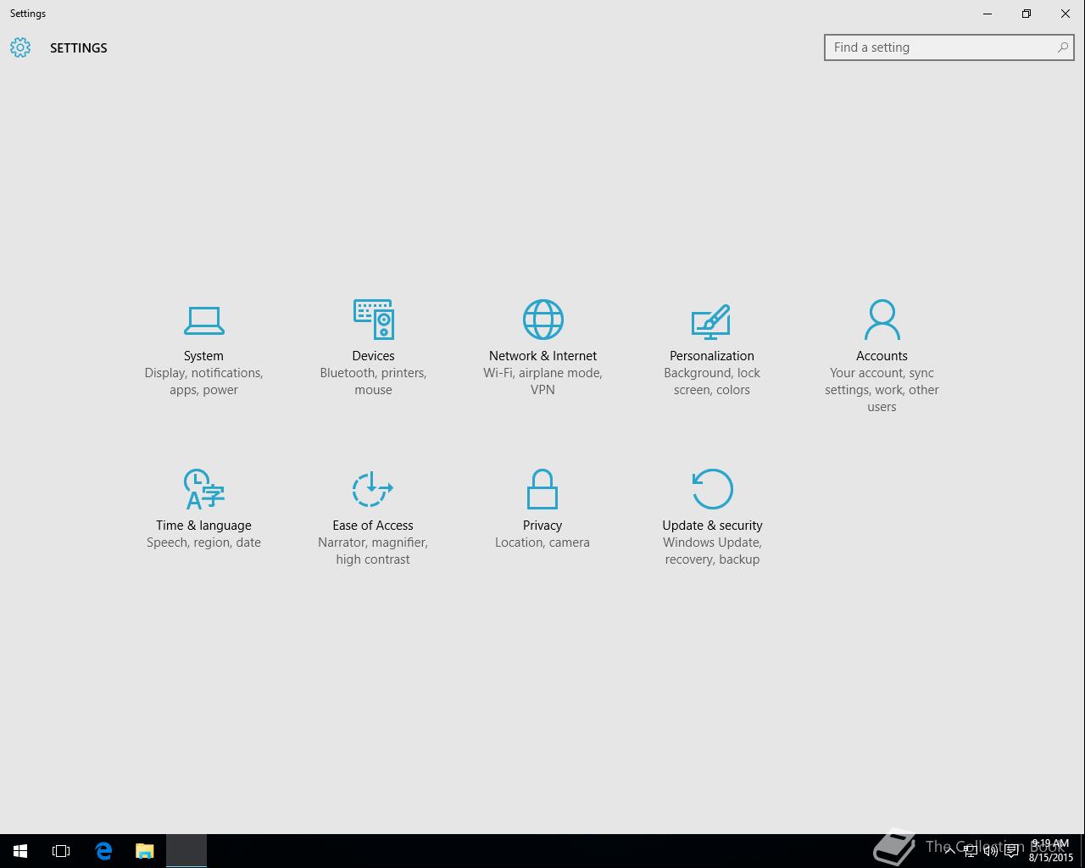Open File Explorer from the taskbar
1085x868 pixels.
tap(145, 851)
